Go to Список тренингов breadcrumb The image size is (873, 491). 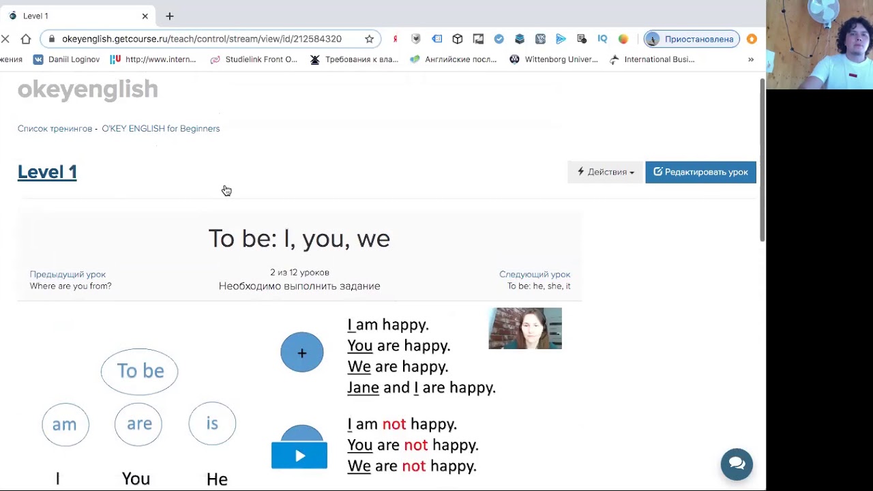(x=55, y=128)
